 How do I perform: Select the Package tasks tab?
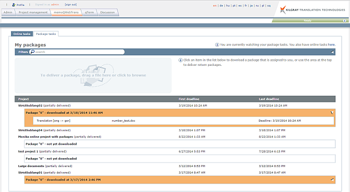coord(46,34)
